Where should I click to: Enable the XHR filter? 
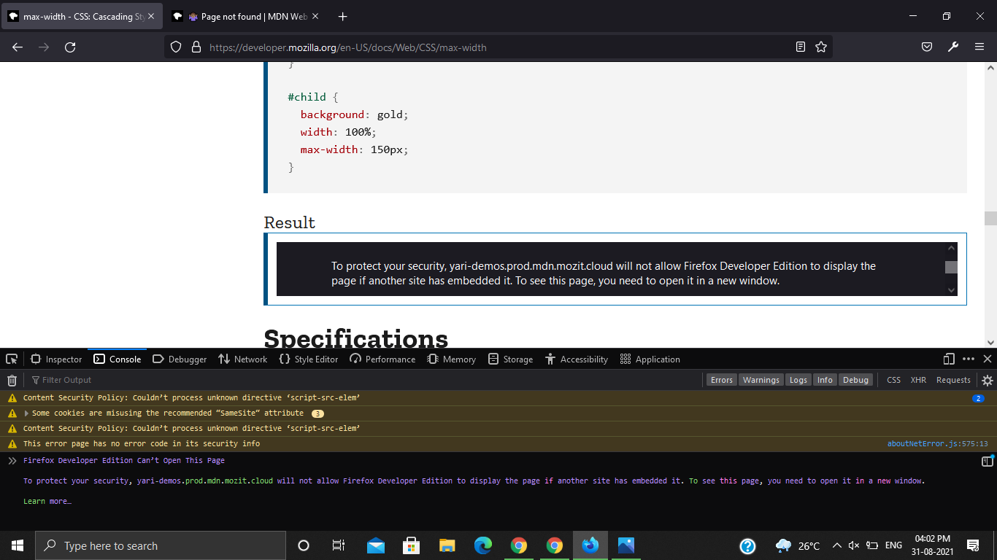918,379
